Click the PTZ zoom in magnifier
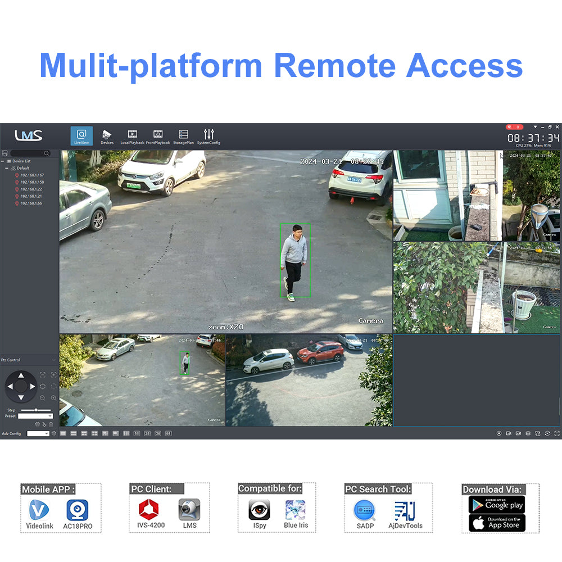The width and height of the screenshot is (562, 562). pos(54,398)
